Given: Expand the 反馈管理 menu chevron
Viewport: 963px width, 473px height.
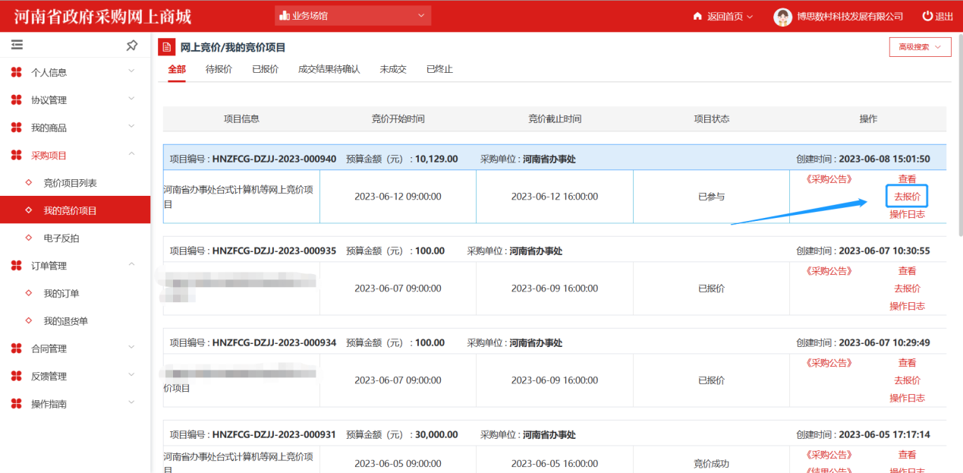Looking at the screenshot, I should (131, 375).
